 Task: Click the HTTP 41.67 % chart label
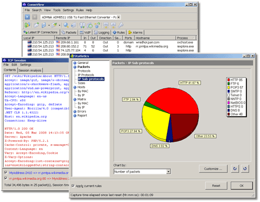point(190,83)
